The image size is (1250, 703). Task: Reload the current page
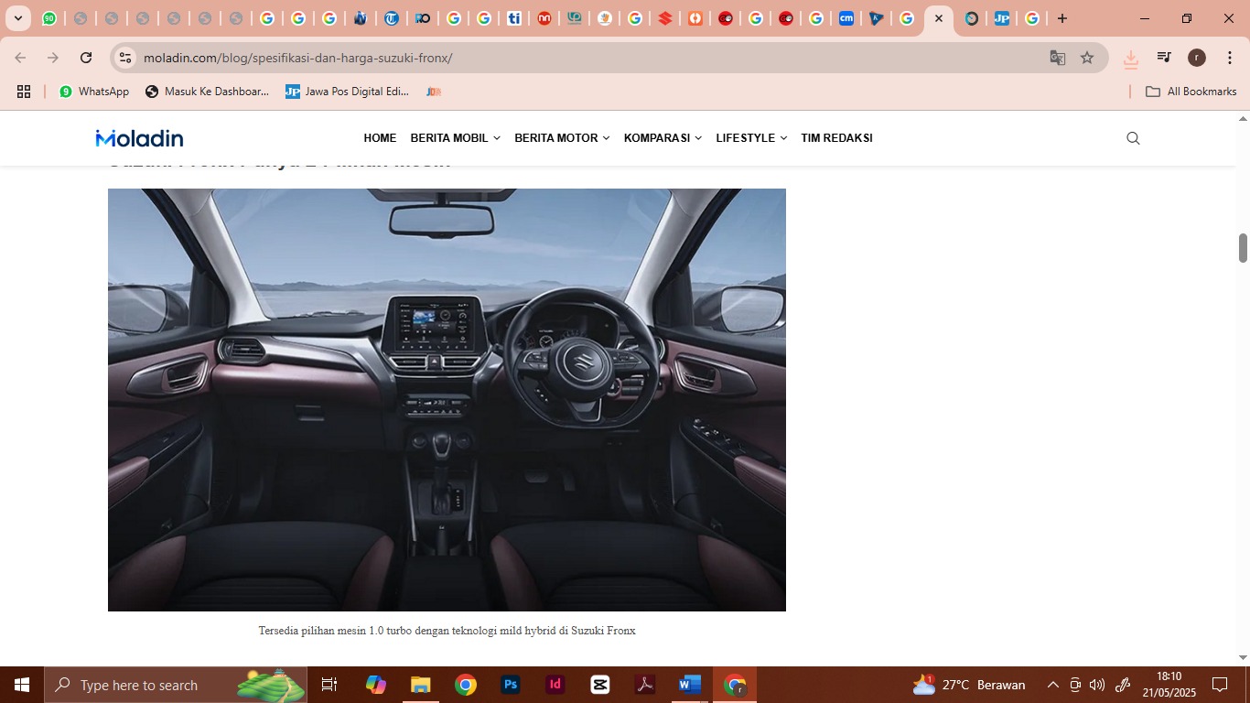(x=86, y=58)
